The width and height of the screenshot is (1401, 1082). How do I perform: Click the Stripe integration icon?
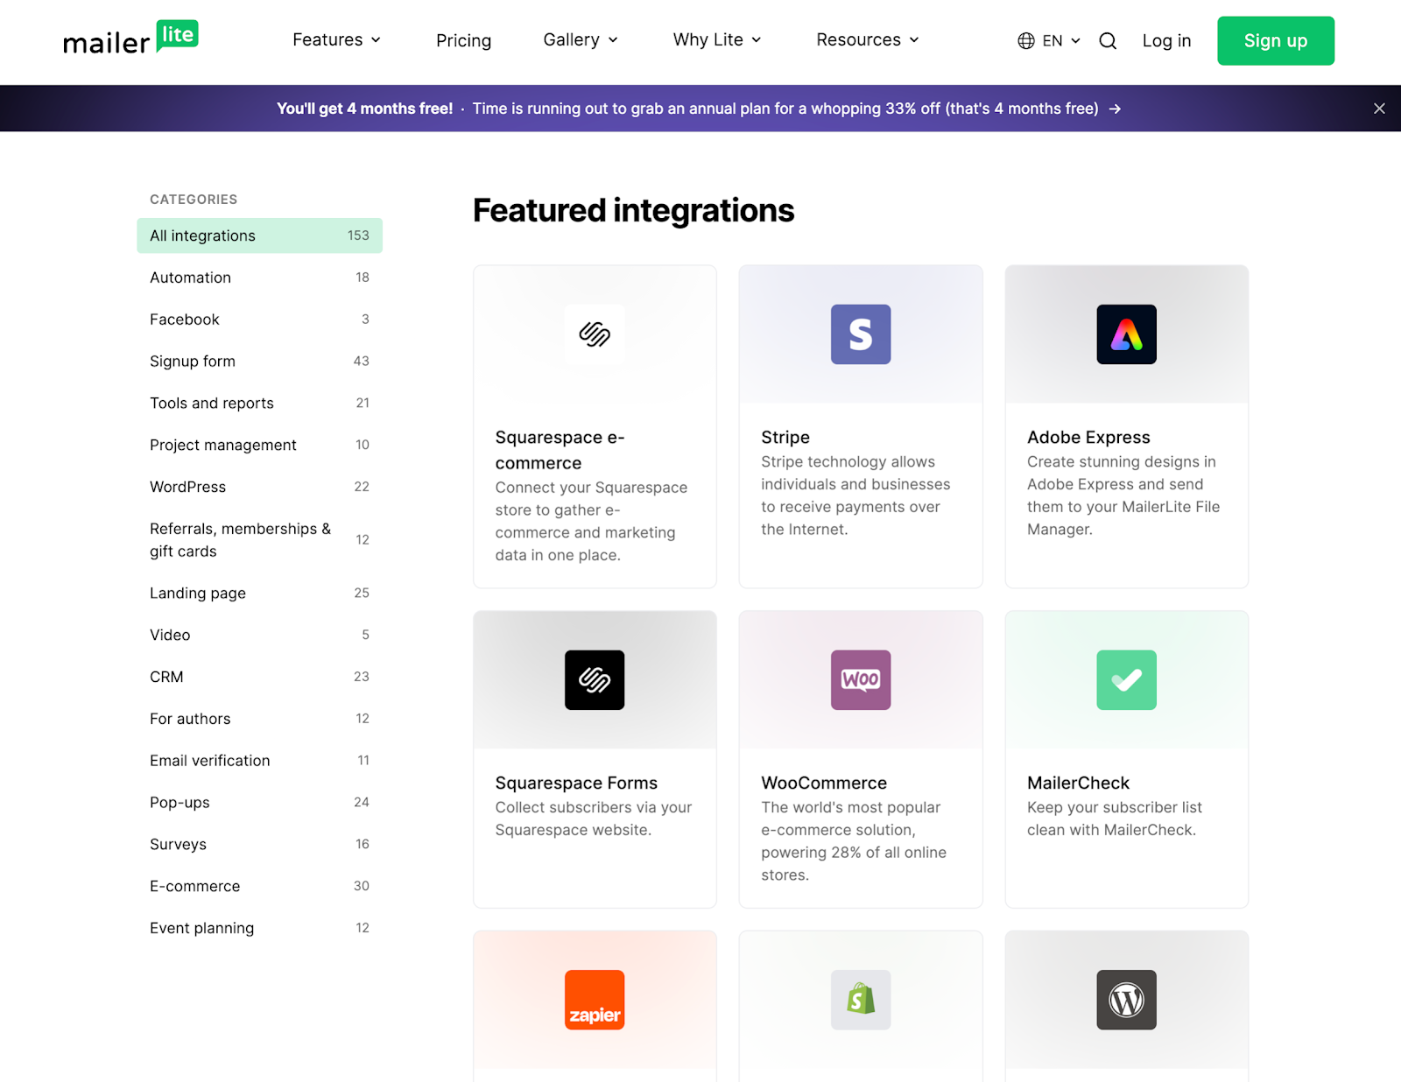860,334
